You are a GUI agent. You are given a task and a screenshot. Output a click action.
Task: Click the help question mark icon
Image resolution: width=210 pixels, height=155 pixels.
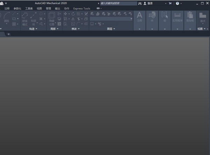pos(177,3)
